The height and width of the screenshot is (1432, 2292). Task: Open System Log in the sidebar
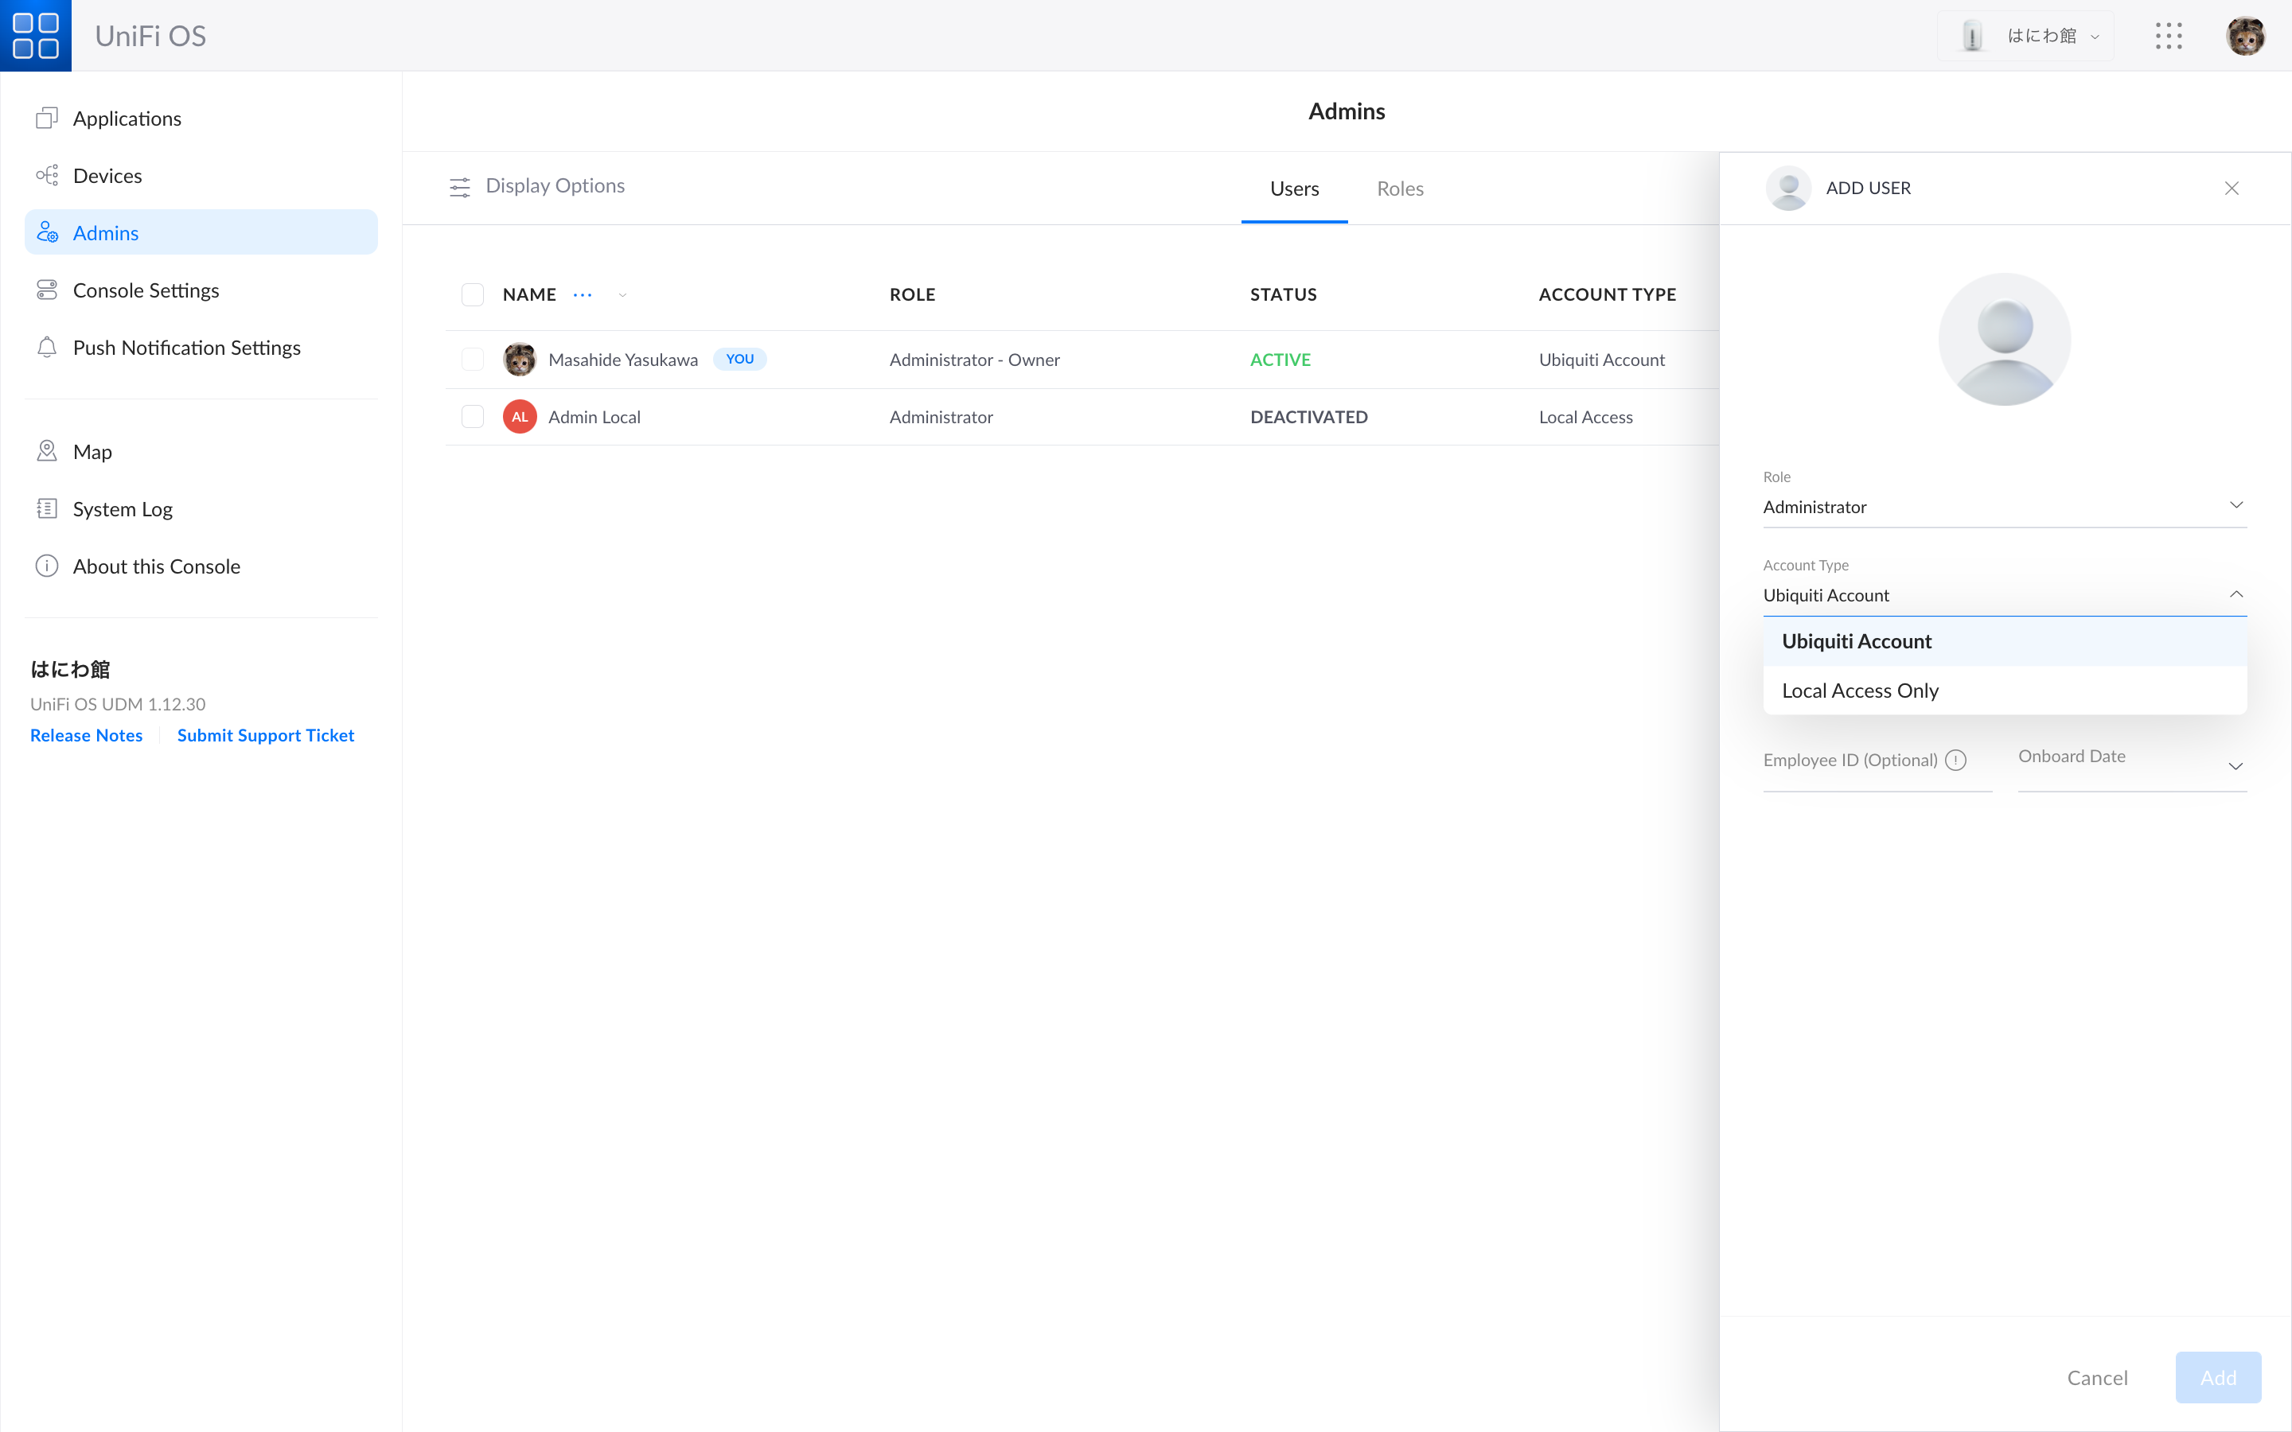(x=201, y=508)
